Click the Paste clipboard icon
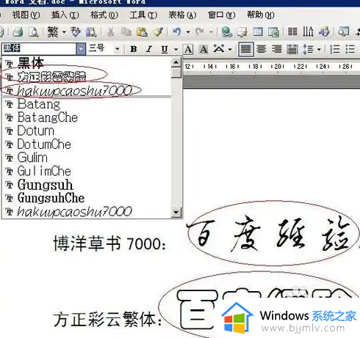The height and width of the screenshot is (338, 360). pos(142,32)
